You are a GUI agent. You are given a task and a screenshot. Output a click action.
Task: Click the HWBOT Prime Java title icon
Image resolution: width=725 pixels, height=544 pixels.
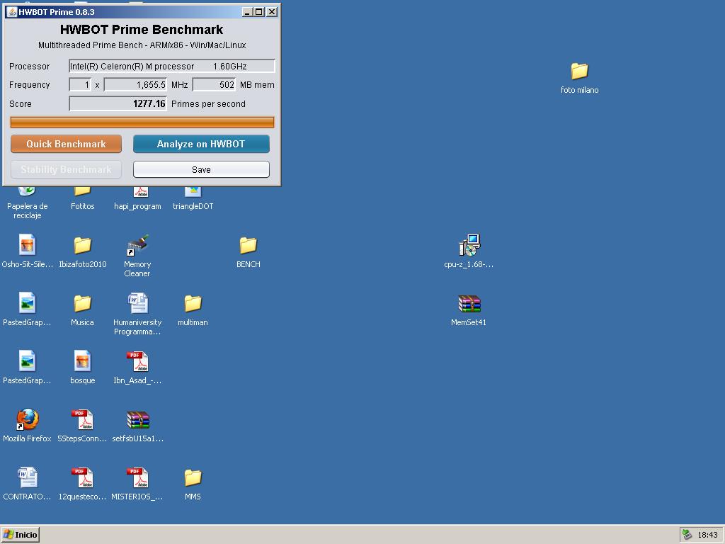[x=11, y=12]
